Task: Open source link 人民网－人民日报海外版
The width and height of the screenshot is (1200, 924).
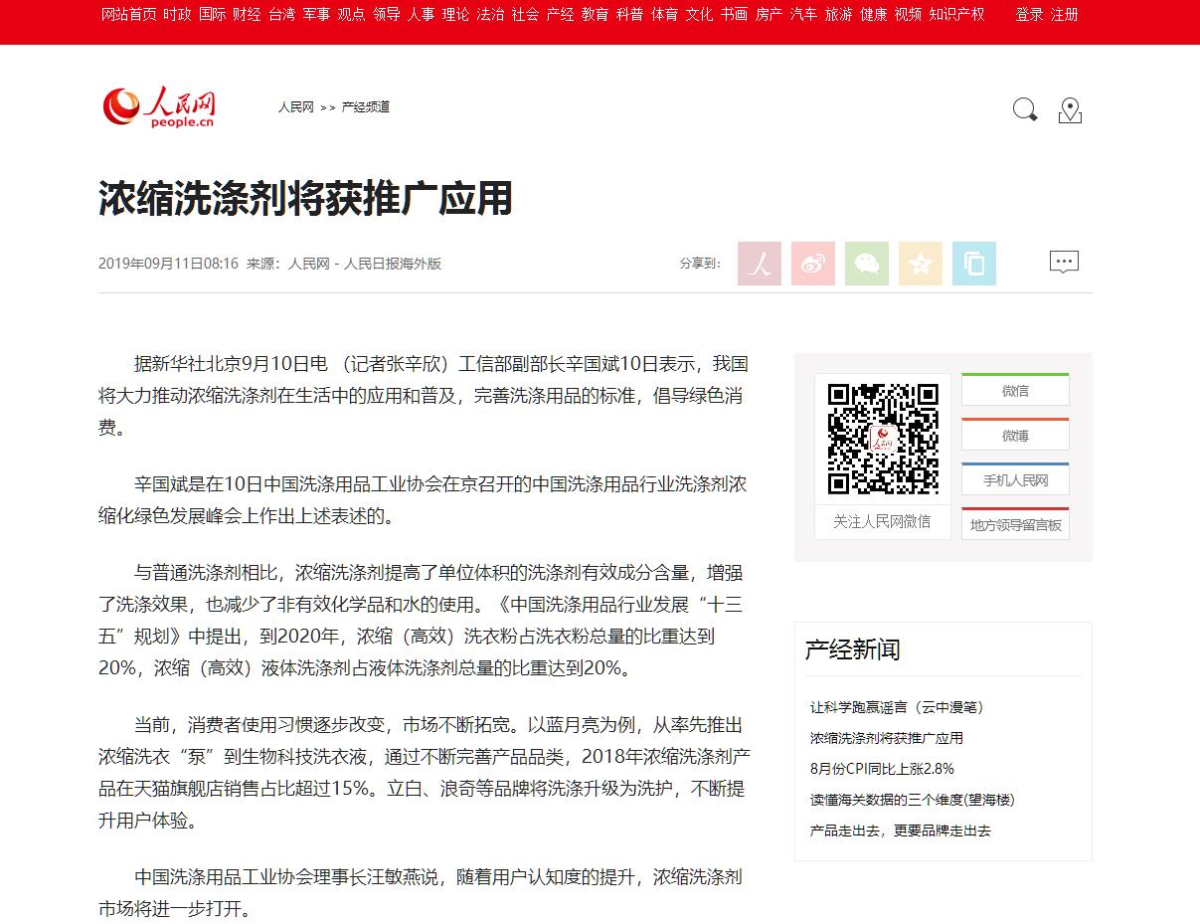Action: click(x=365, y=264)
